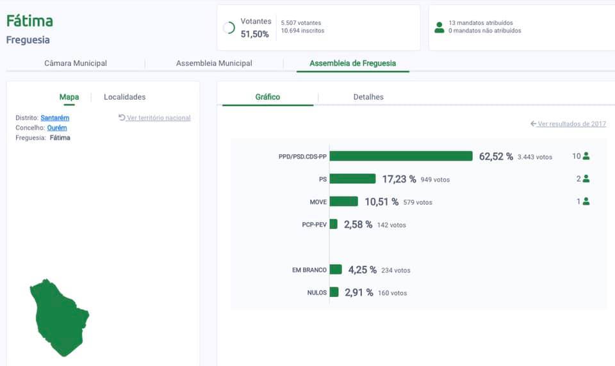Click the '10.694 inscritos' text
This screenshot has height=366, width=615.
tap(302, 31)
